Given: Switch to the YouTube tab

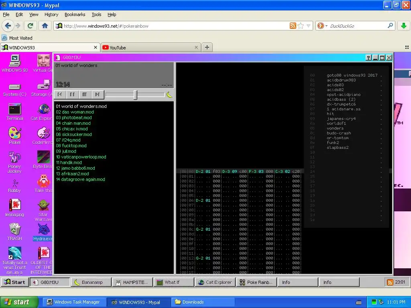Looking at the screenshot, I should [x=151, y=47].
